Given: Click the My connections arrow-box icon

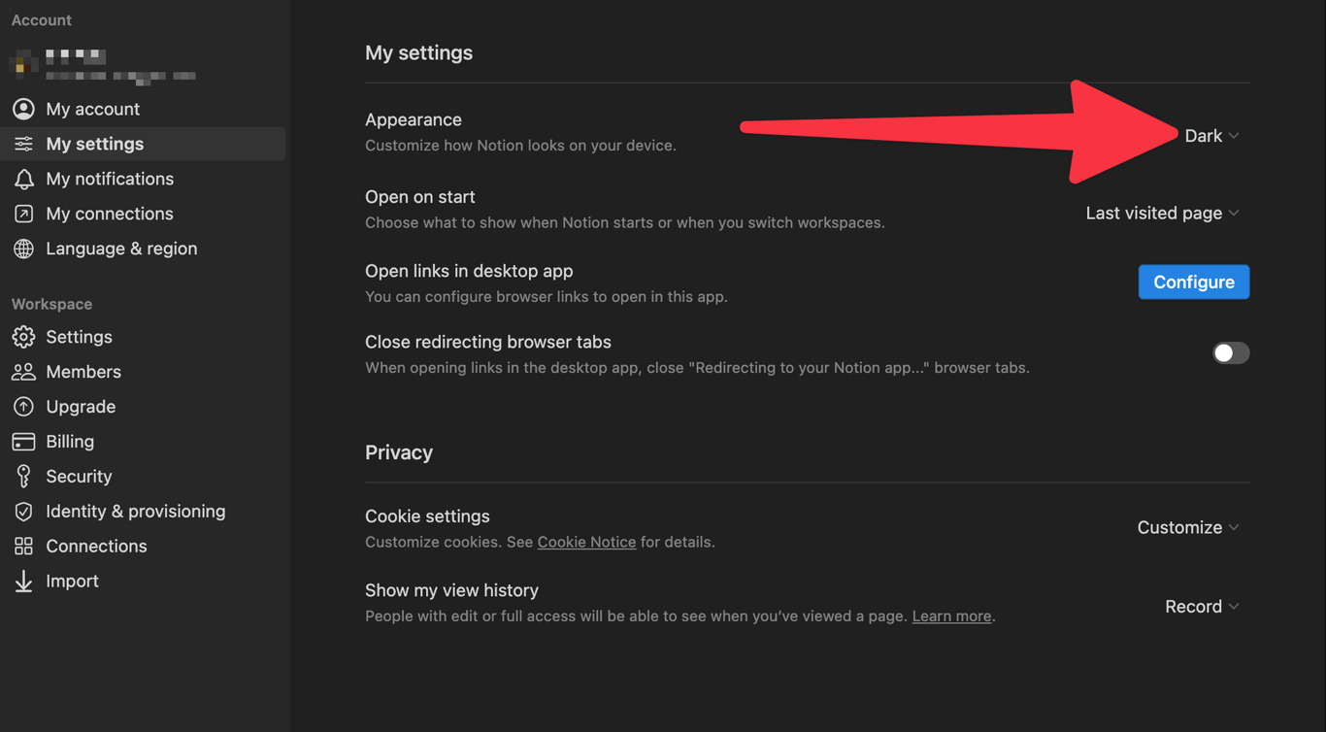Looking at the screenshot, I should 23,214.
